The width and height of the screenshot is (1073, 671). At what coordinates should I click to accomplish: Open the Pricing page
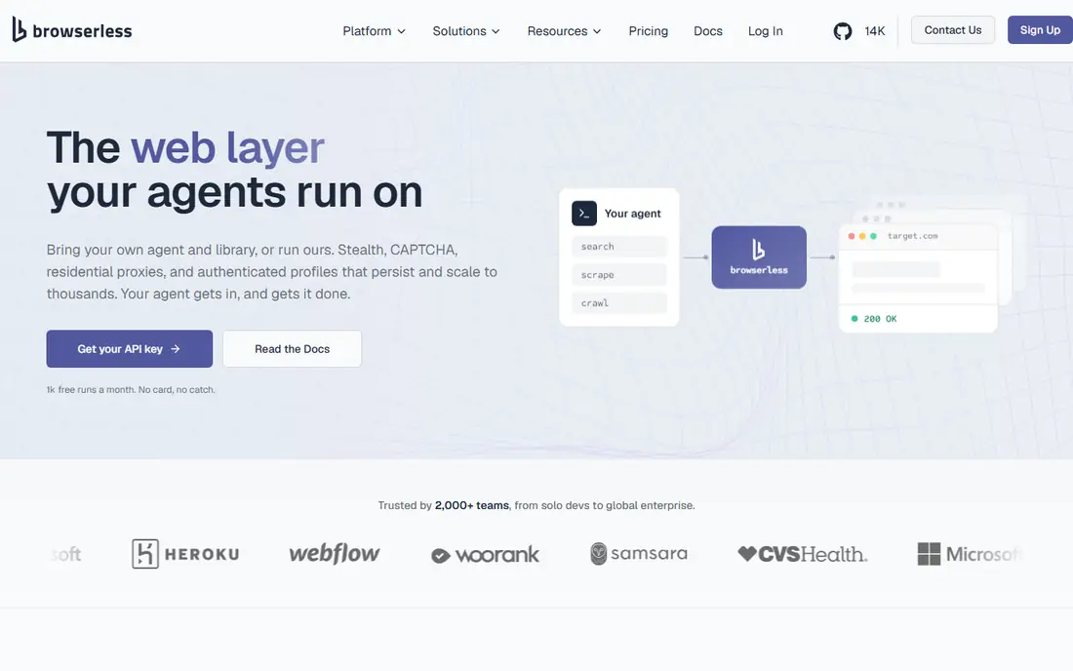coord(648,31)
